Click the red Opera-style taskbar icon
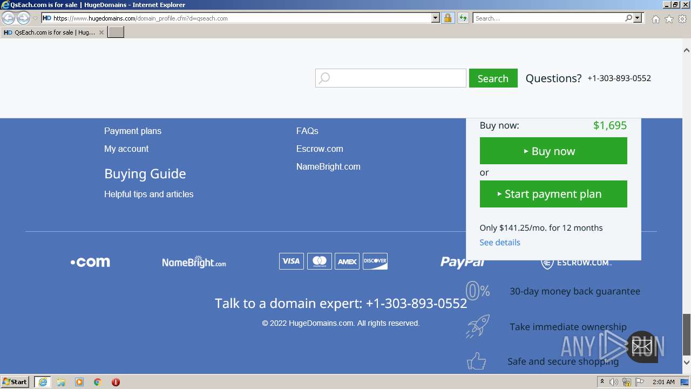The height and width of the screenshot is (389, 691). tap(116, 382)
